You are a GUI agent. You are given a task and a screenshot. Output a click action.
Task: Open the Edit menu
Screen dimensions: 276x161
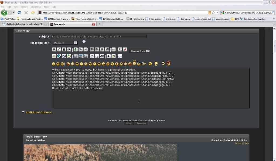(x=9, y=7)
